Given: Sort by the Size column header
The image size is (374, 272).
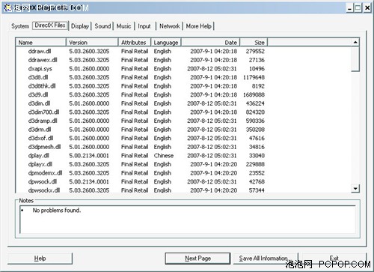Looking at the screenshot, I should (x=254, y=43).
